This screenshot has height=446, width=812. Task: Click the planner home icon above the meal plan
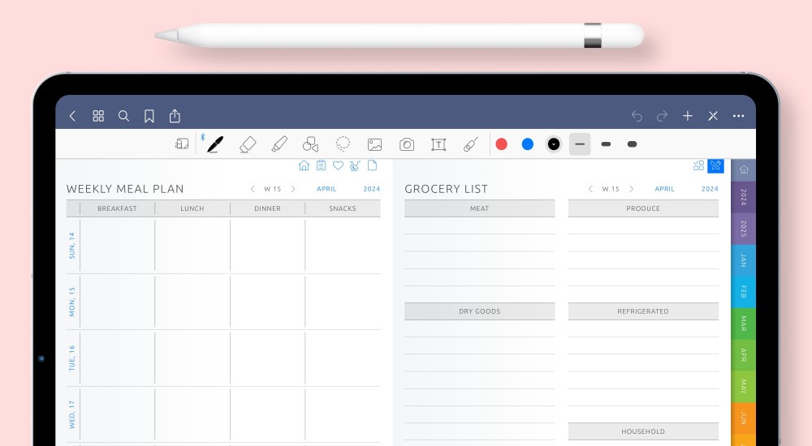pyautogui.click(x=304, y=165)
